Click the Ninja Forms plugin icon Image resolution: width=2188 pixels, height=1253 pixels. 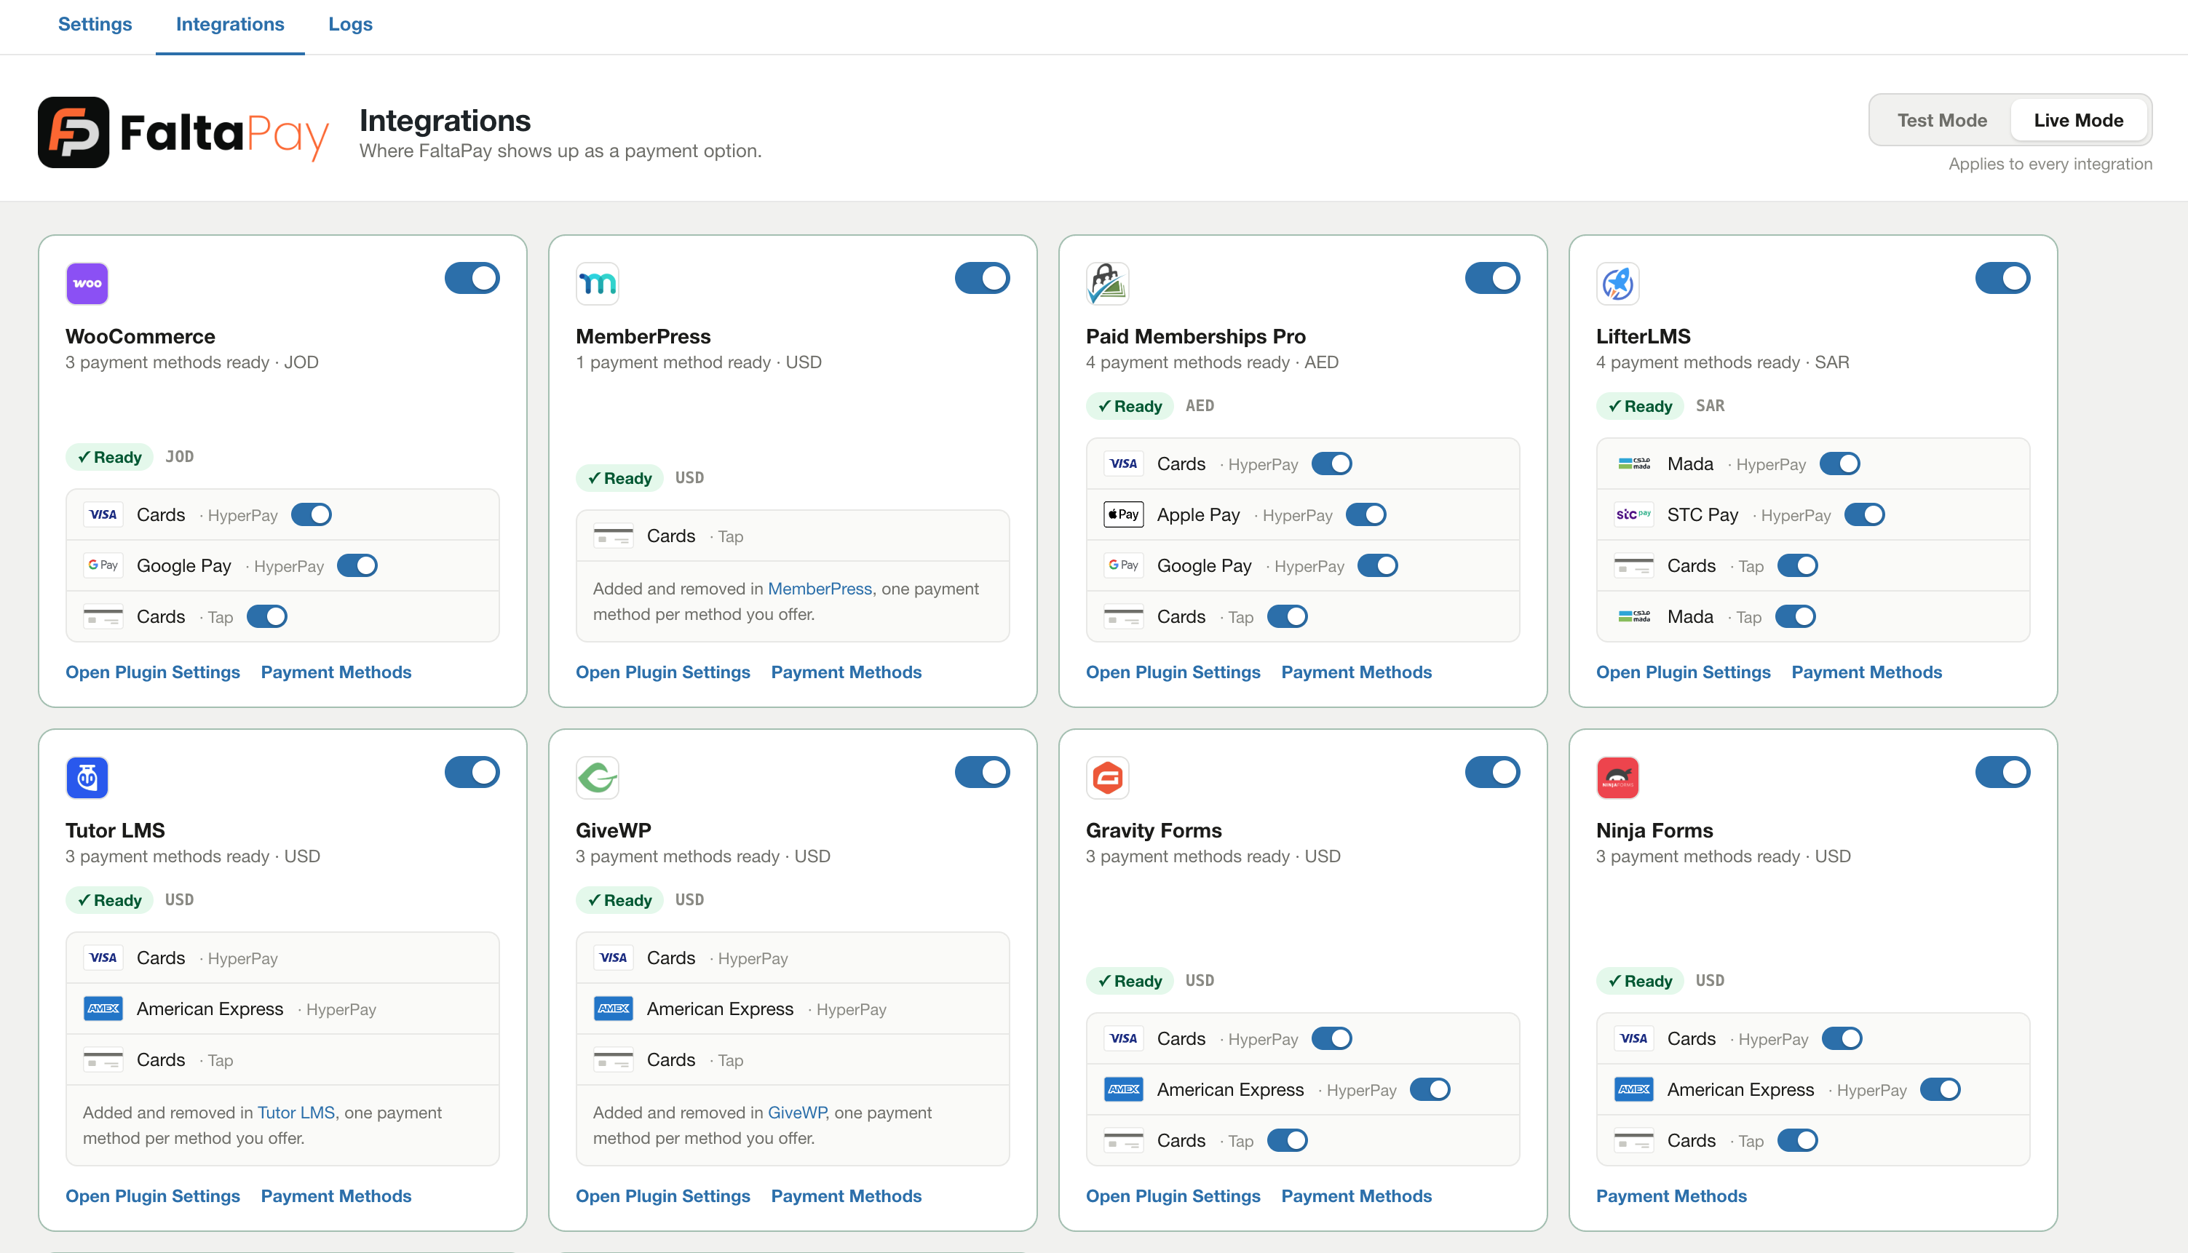coord(1617,777)
